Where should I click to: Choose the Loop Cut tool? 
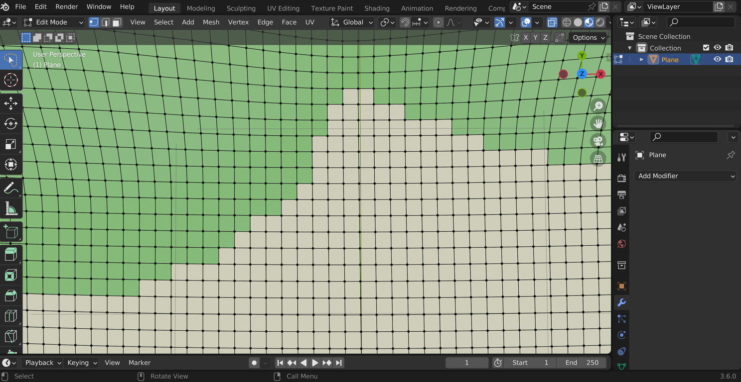coord(11,316)
